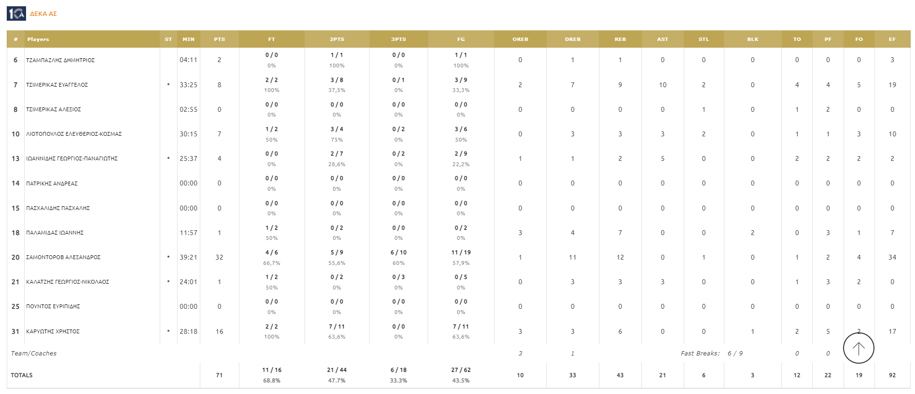
Task: Open the ΔΕΚΑ ΑΣ team link
Action: pyautogui.click(x=43, y=14)
